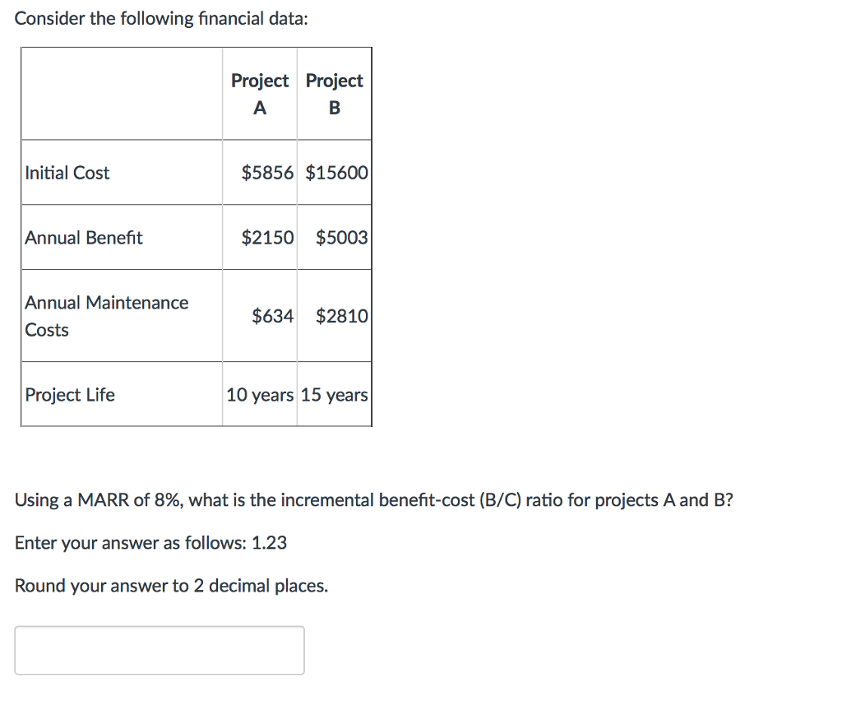Screen dimensions: 842x701
Task: Click the Annual Benefit row label
Action: click(x=82, y=237)
